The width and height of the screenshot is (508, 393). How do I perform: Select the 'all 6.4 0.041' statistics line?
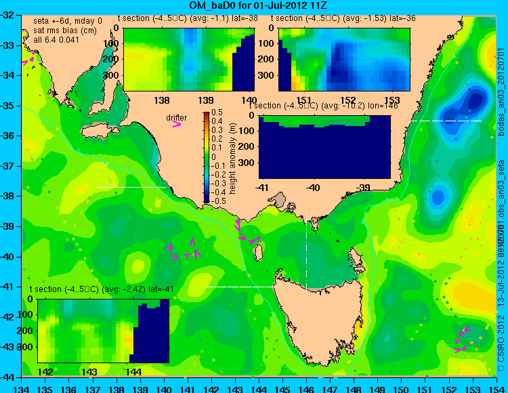pyautogui.click(x=56, y=40)
